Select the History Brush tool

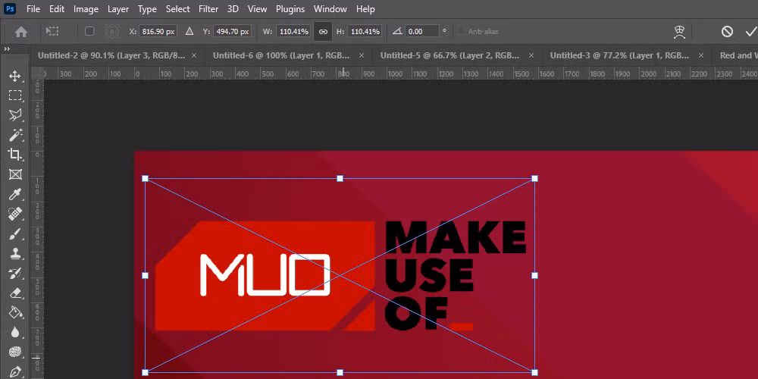[15, 273]
